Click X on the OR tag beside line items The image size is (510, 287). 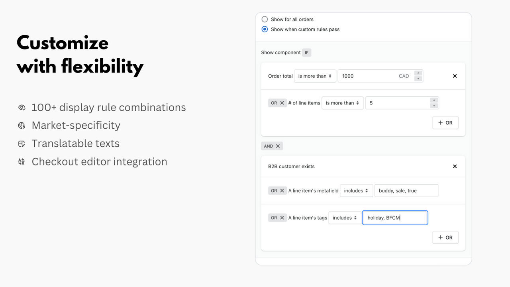(282, 102)
